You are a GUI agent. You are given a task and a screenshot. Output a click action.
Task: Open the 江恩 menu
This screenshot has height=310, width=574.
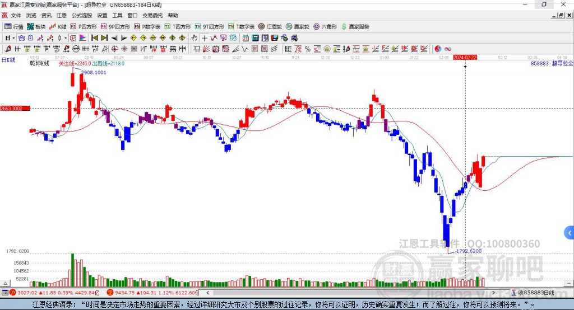[62, 15]
